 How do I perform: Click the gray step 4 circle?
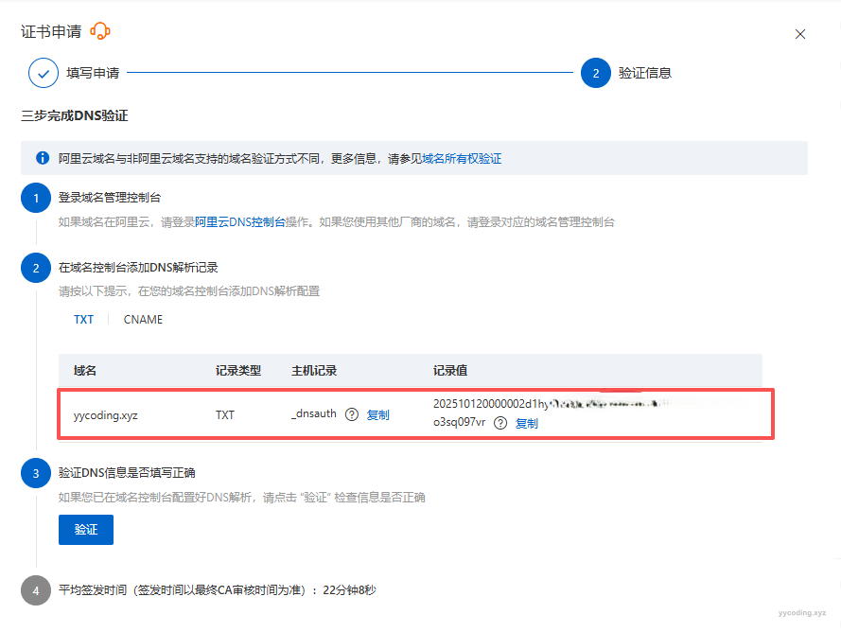(x=36, y=590)
